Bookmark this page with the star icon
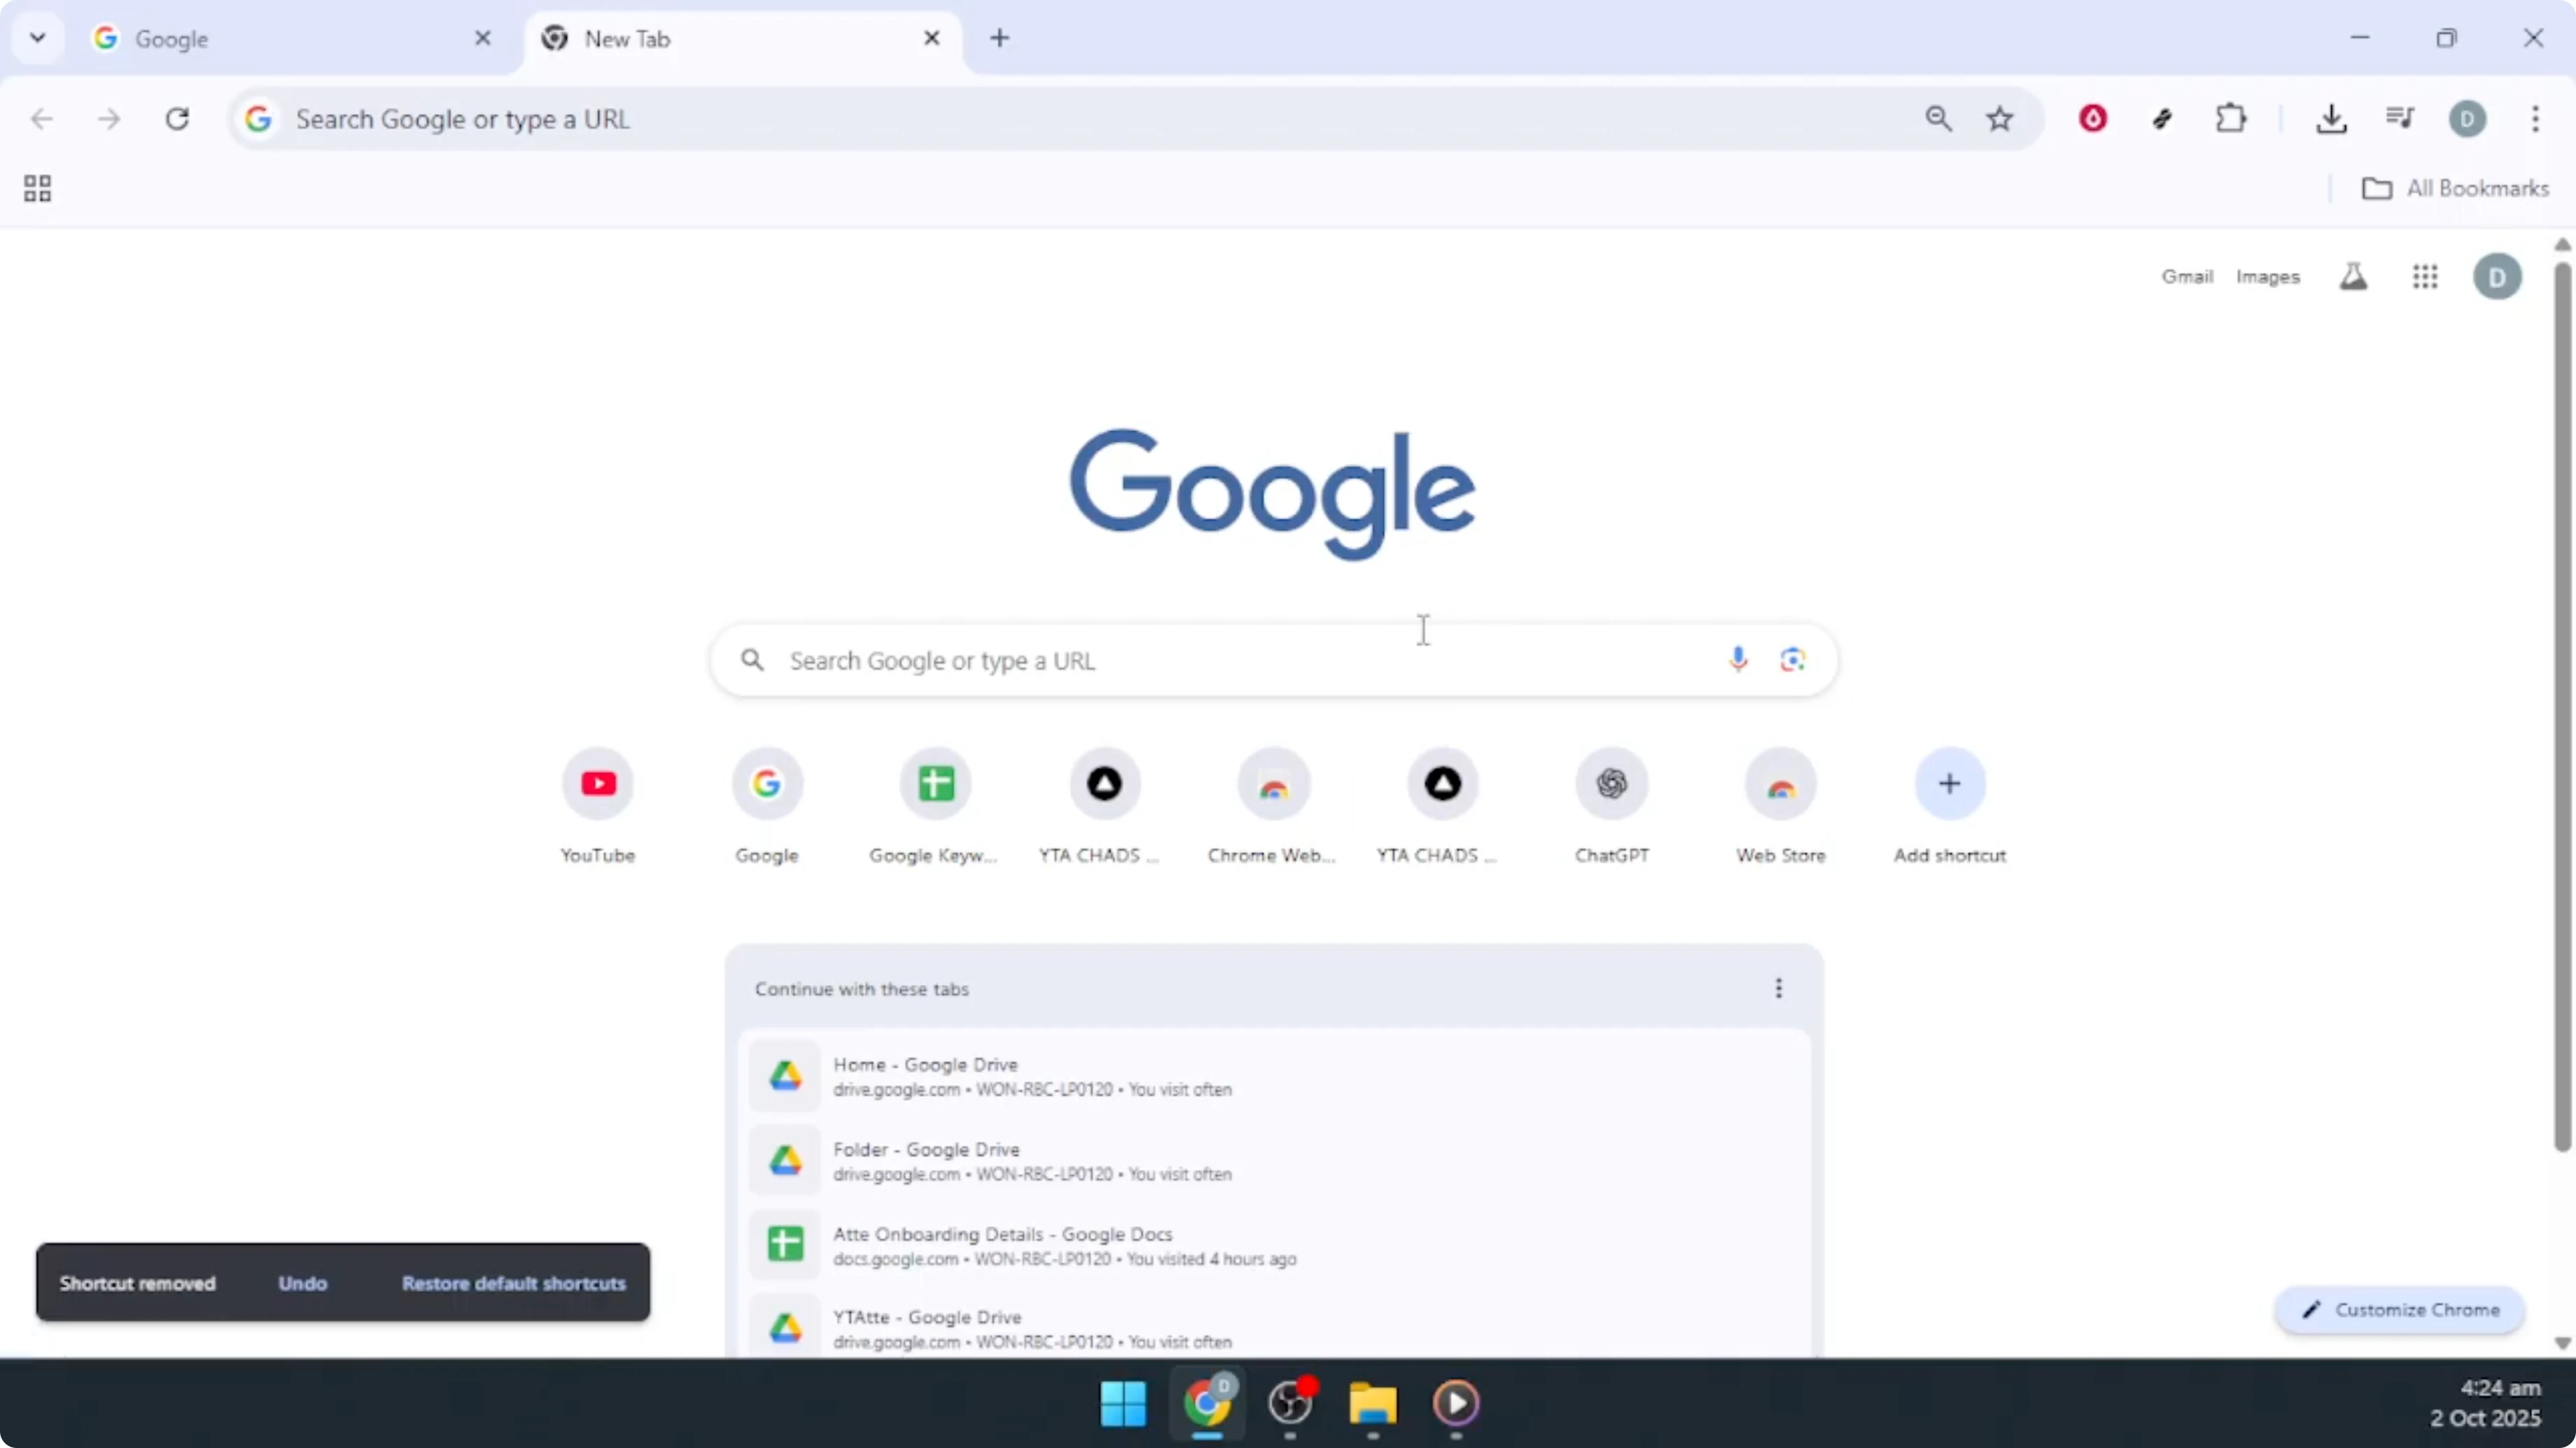 tap(1999, 118)
